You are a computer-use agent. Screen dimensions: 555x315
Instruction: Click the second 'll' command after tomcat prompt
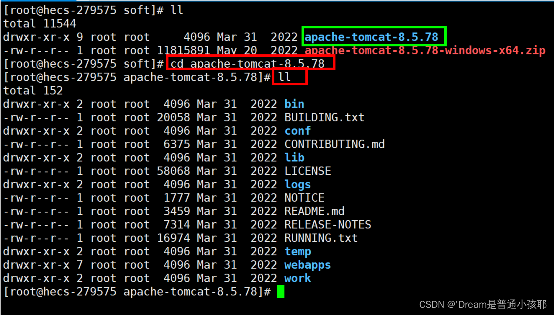[284, 77]
